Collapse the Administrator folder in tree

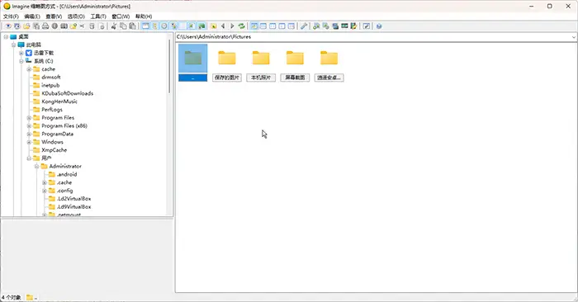pos(36,167)
